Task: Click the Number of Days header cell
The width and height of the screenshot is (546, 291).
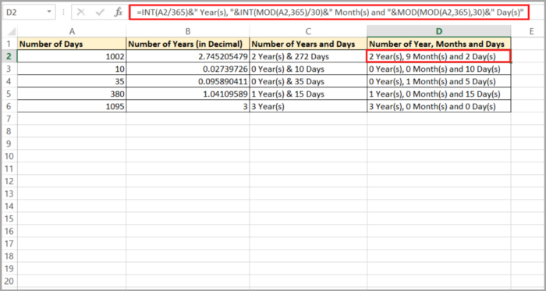Action: [72, 44]
